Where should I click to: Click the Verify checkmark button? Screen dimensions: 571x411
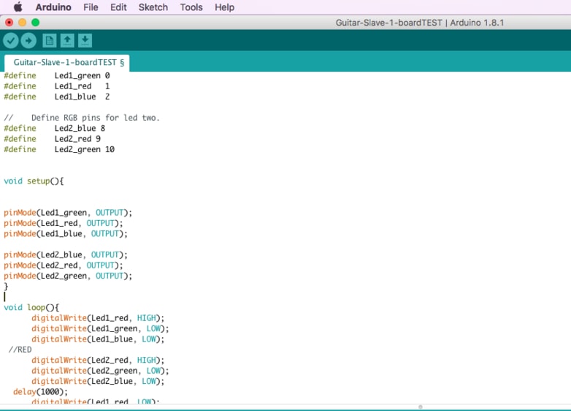(10, 40)
